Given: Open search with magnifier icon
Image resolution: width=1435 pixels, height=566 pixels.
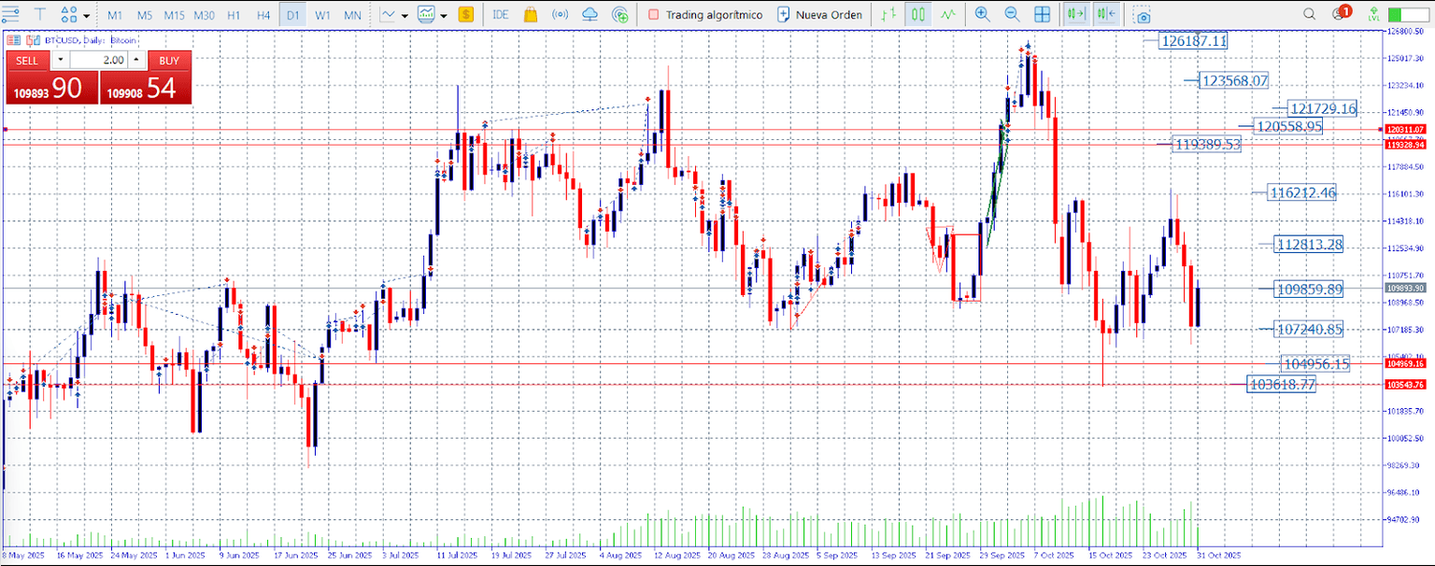Looking at the screenshot, I should click(x=1309, y=15).
